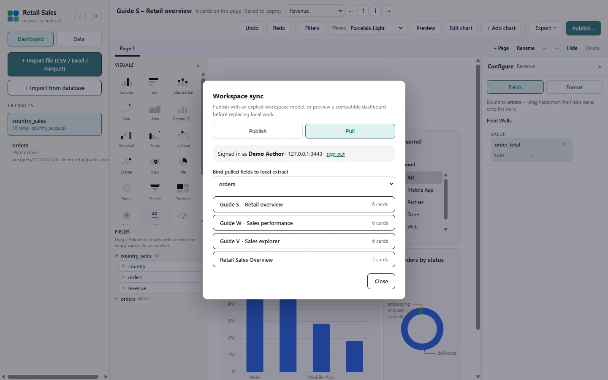Image resolution: width=608 pixels, height=380 pixels.
Task: Collapse the country_sales field tree
Action: (x=117, y=256)
